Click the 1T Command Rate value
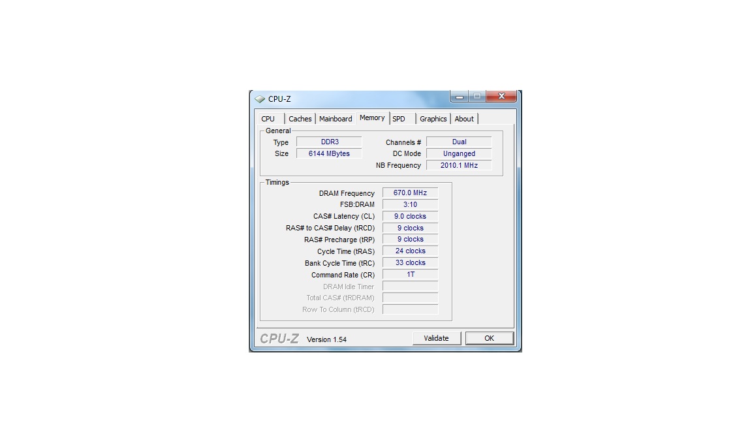Image resolution: width=752 pixels, height=423 pixels. 411,274
